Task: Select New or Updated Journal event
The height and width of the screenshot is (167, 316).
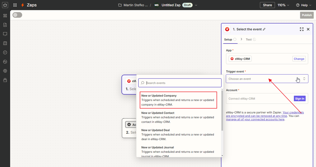Action: (x=178, y=152)
